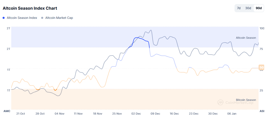The image size is (267, 122).
Task: Click the orange 50 current value badge
Action: 261,67
